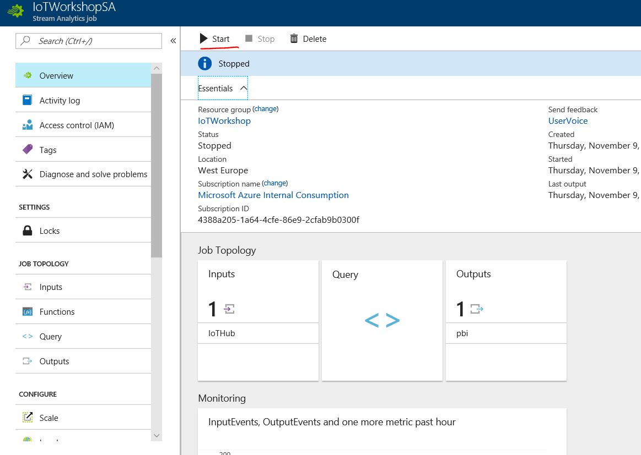Select the pbi output row
The width and height of the screenshot is (641, 455).
(x=506, y=333)
